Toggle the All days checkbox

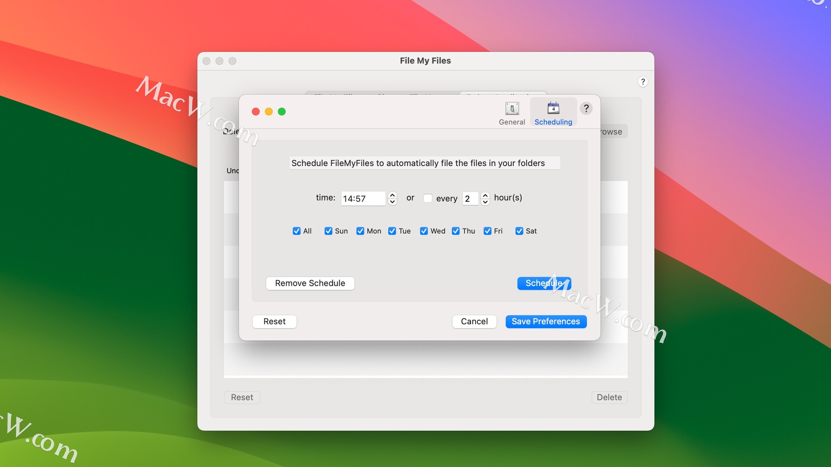(296, 231)
